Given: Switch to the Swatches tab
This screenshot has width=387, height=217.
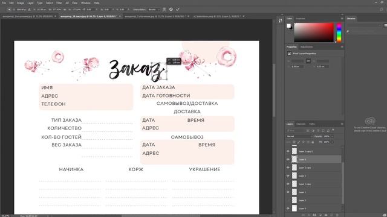Looking at the screenshot, I should [301, 19].
